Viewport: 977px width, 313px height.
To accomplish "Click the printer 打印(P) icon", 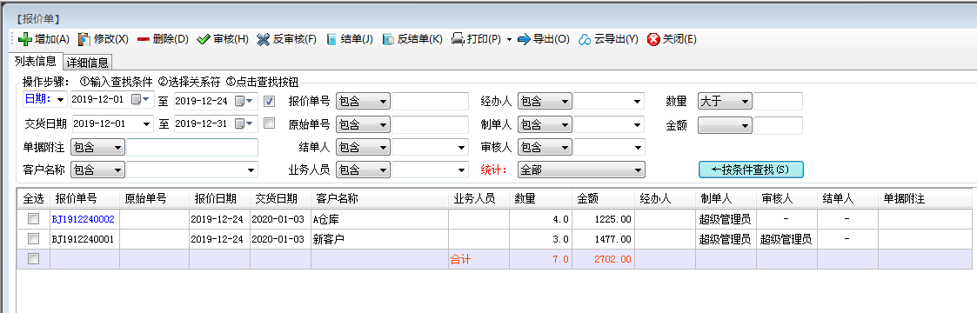I will coord(458,39).
